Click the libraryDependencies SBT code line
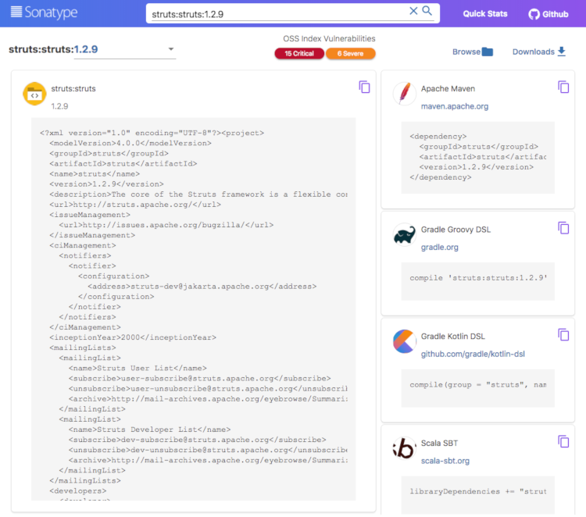The width and height of the screenshot is (586, 517). 478,491
